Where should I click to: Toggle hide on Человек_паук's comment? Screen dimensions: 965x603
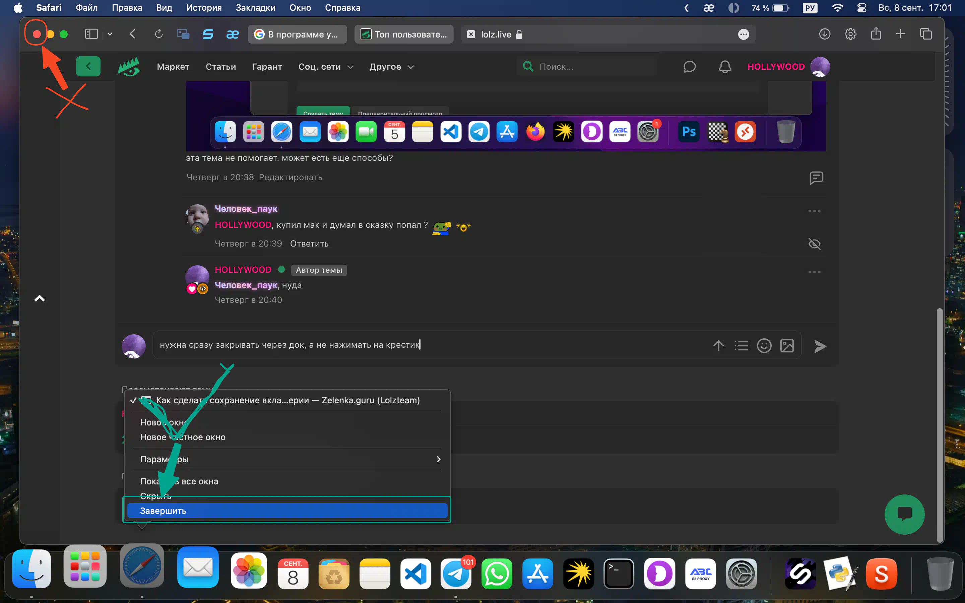[814, 244]
